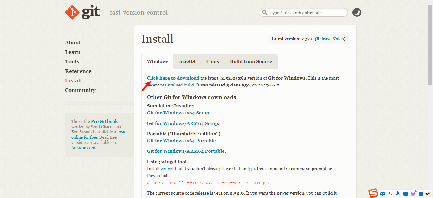Click the '--fast-version-control' tagline

pyautogui.click(x=136, y=13)
